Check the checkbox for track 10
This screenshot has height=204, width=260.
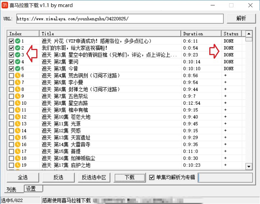[x=11, y=103]
